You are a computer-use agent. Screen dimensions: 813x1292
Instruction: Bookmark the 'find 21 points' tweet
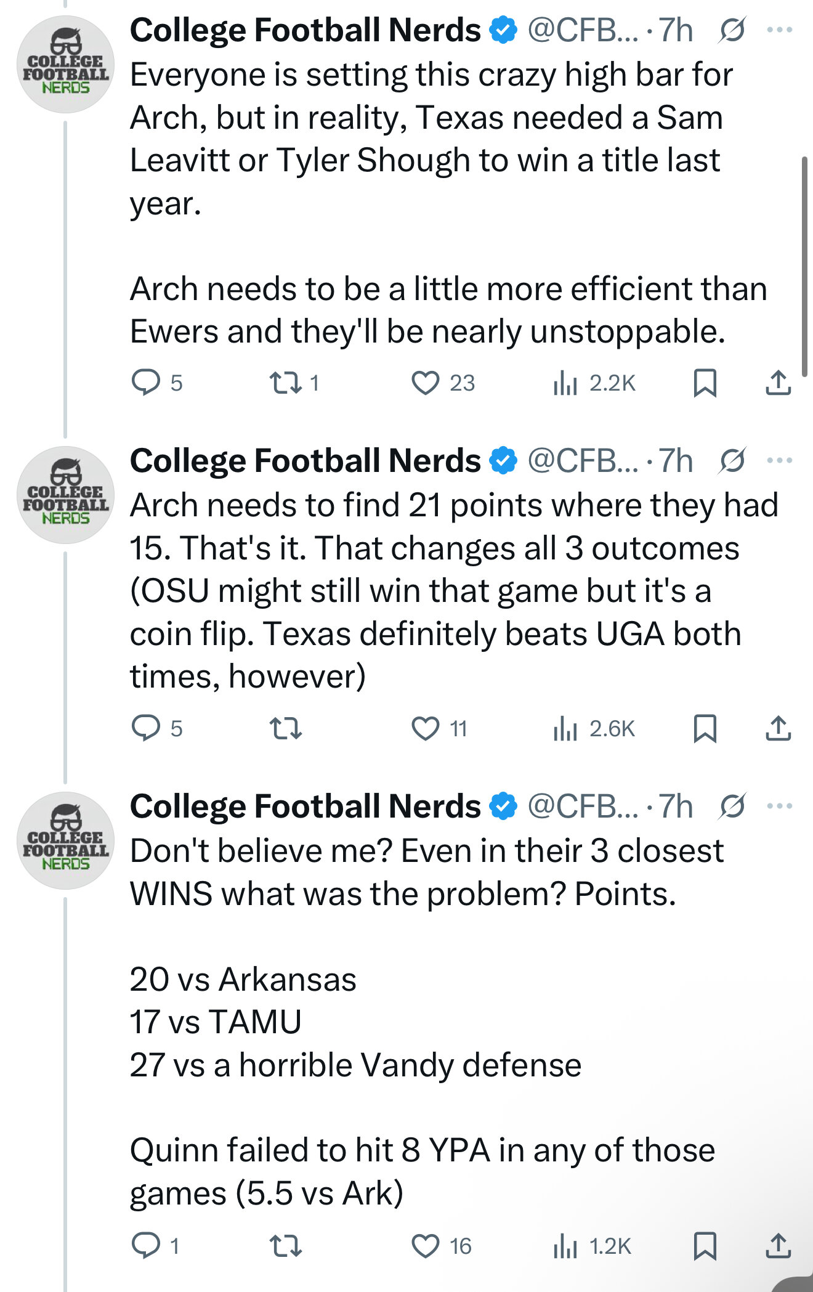point(705,728)
